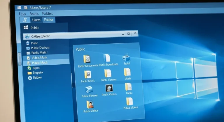The height and width of the screenshot is (122, 224).
Task: Open the Asers menu
Action: pyautogui.click(x=34, y=14)
